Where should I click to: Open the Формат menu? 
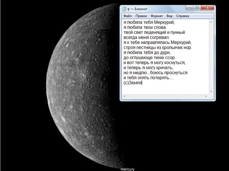[157, 16]
